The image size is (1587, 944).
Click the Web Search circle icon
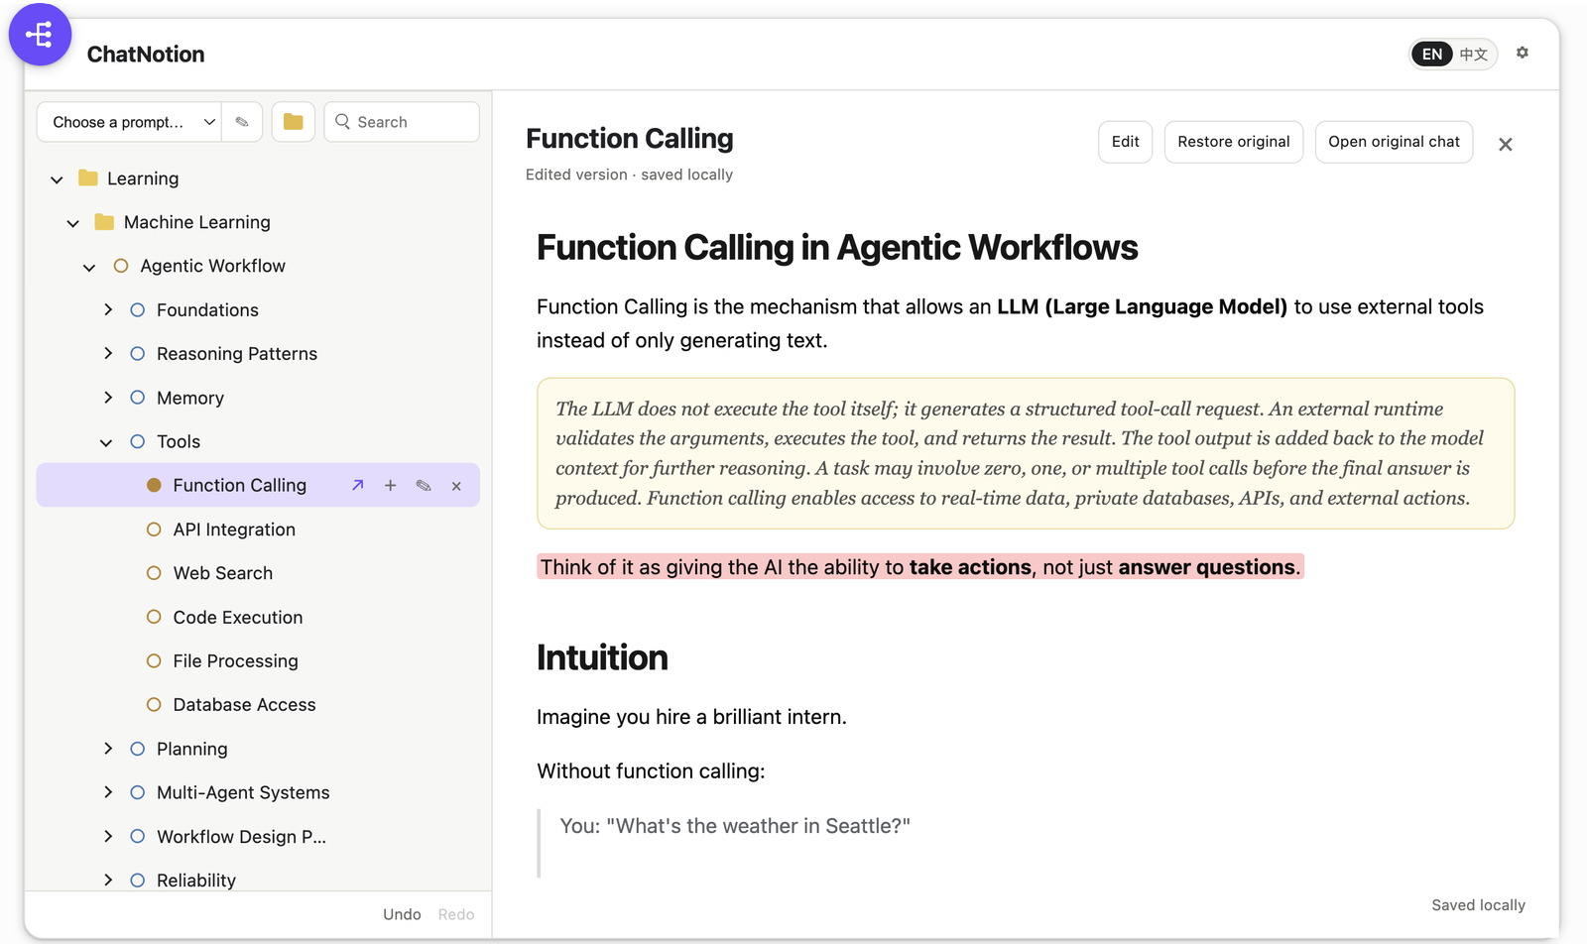pos(154,573)
